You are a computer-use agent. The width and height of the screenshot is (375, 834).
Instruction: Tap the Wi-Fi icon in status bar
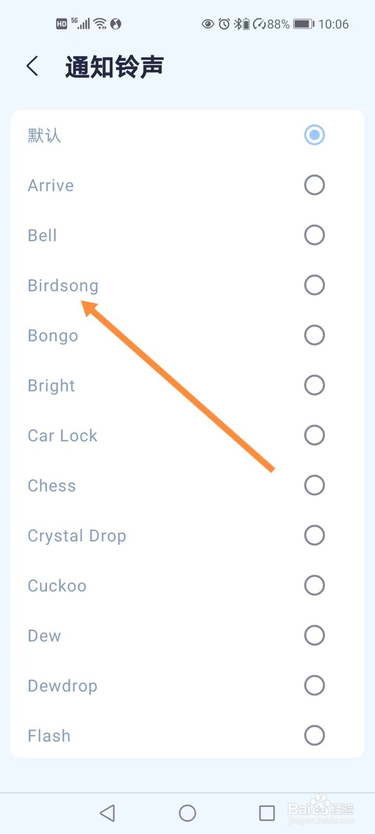pos(101,23)
